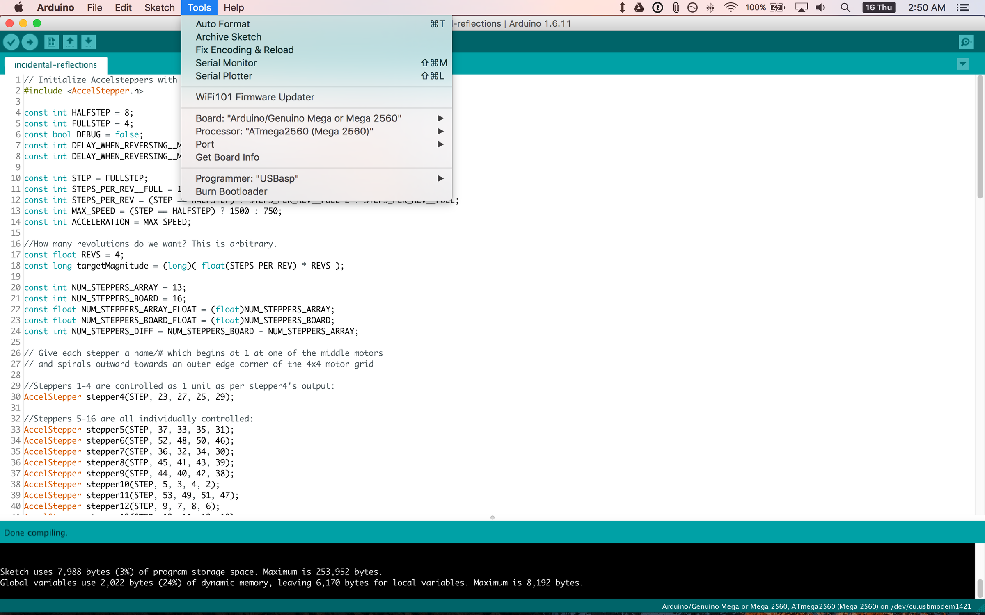Click the Wi-Fi status icon

pyautogui.click(x=731, y=7)
